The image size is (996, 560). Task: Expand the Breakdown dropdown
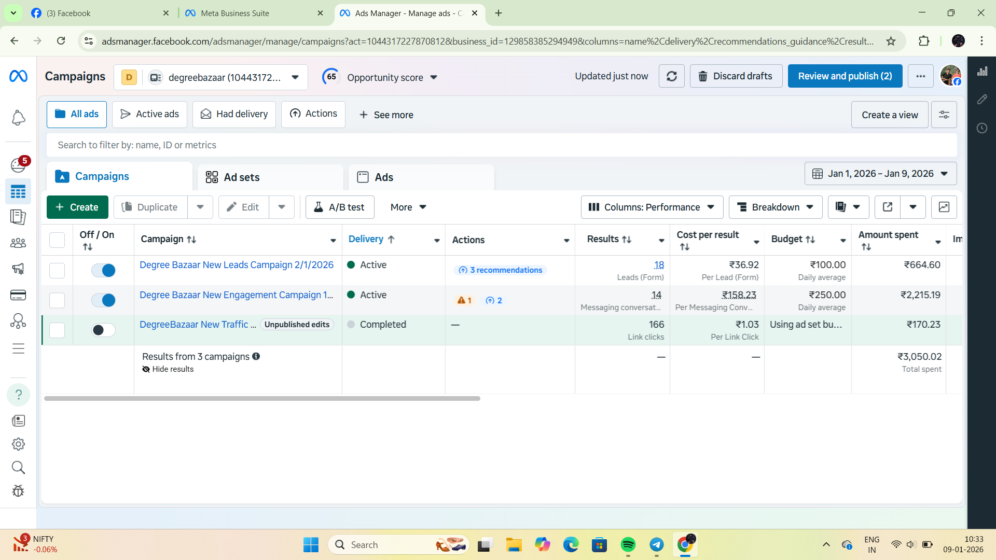775,207
